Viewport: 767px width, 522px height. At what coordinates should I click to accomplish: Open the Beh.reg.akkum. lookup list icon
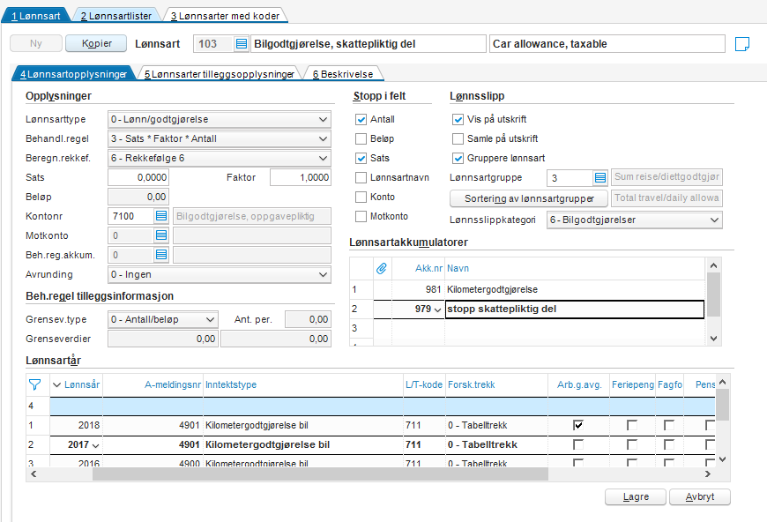click(161, 255)
